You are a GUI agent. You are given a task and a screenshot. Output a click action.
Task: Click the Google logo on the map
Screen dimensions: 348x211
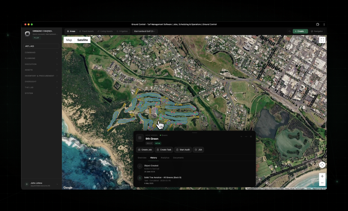click(68, 188)
